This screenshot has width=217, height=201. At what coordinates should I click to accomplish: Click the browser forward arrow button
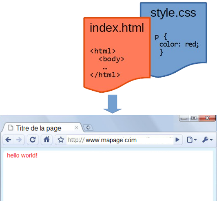coord(19,140)
